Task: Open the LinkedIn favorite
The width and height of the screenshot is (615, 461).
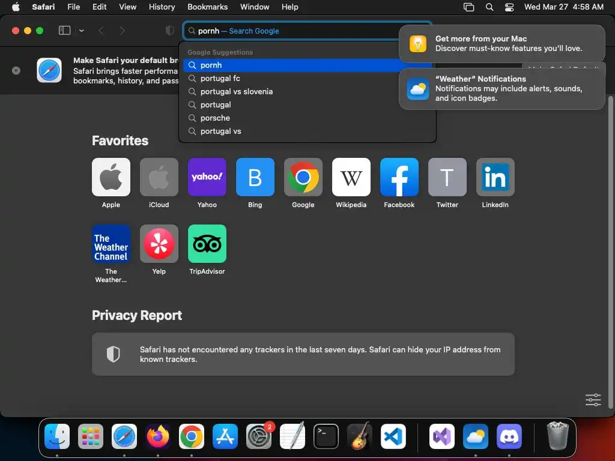Action: point(495,177)
